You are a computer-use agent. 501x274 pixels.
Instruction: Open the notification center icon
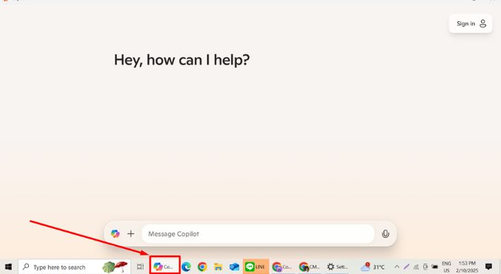(489, 266)
